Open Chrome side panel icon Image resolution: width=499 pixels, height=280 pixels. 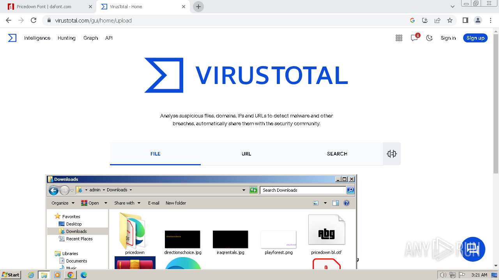click(x=465, y=20)
